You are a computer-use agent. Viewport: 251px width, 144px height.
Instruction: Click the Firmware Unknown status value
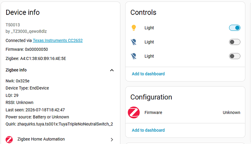point(231,112)
